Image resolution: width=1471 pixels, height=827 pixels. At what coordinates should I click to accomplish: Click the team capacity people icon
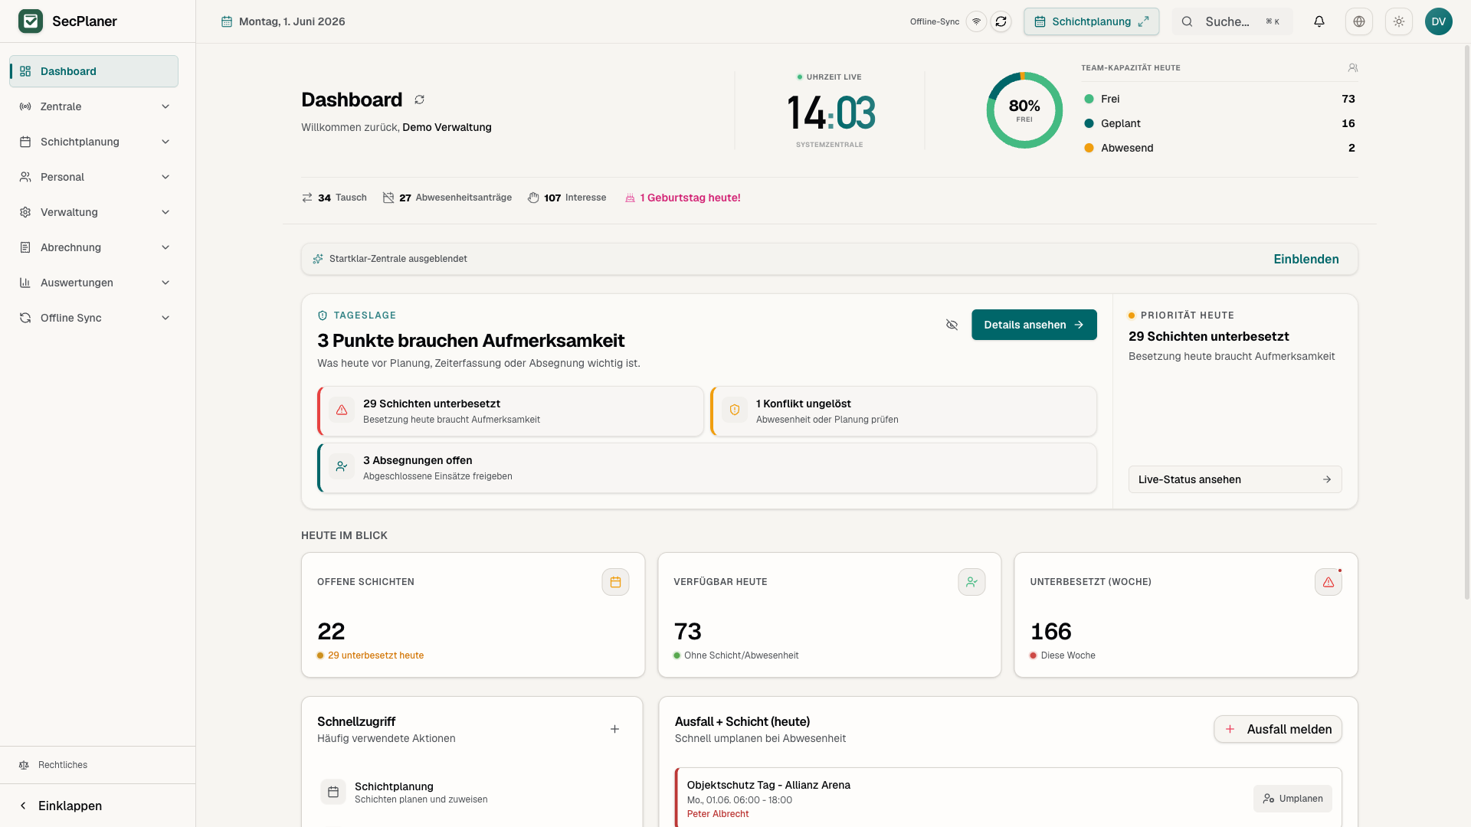pyautogui.click(x=1353, y=67)
